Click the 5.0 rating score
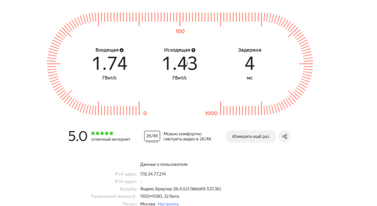The image size is (377, 206). pyautogui.click(x=78, y=136)
